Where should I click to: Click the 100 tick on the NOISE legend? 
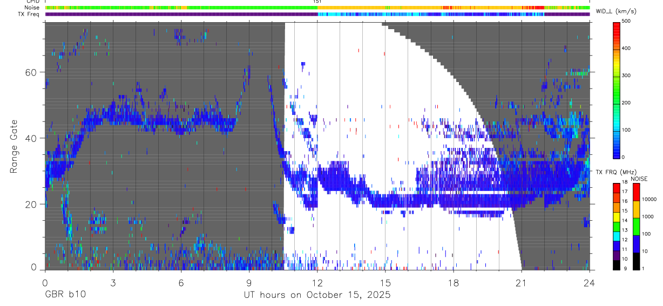tap(646, 235)
